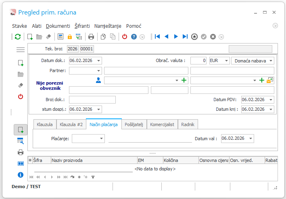Image resolution: width=286 pixels, height=199 pixels.
Task: Open Datum val date dropdown
Action: click(251, 139)
